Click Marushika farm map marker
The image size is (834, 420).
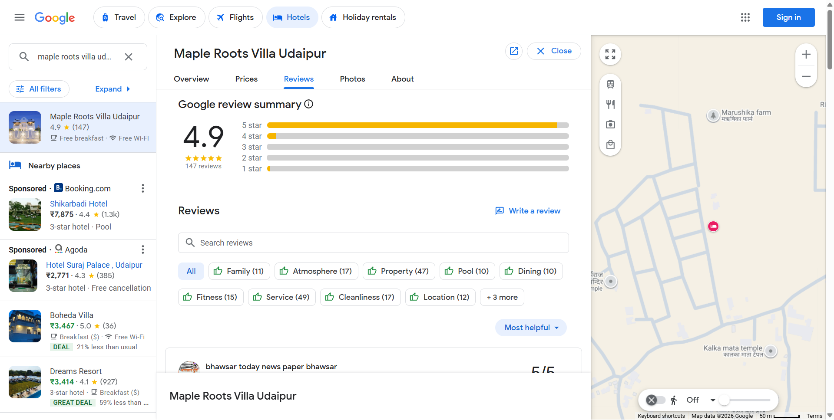(x=713, y=115)
